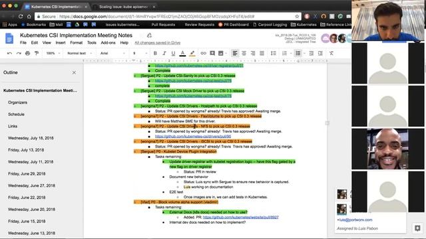The image size is (426, 239).
Task: Toggle bold formatting
Action: pos(155,53)
